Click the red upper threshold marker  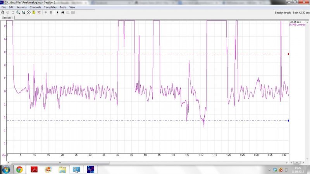tap(289, 54)
